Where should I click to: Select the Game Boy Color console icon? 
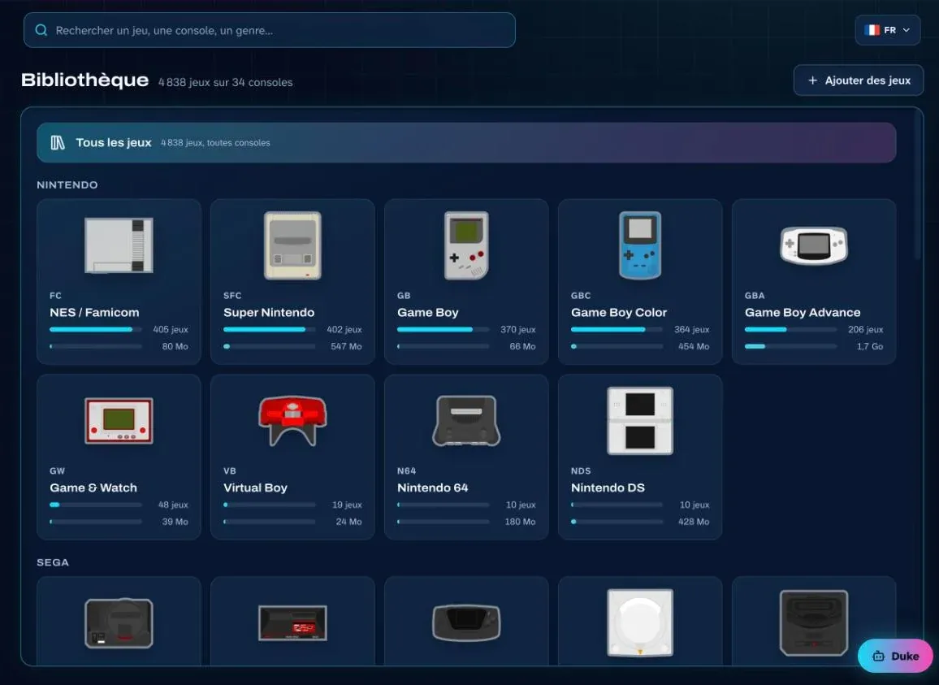coord(640,245)
